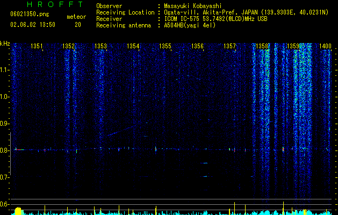Viewport: 338px width, 215px height.
Task: Click the 1353 time marker
Action: (x=100, y=46)
